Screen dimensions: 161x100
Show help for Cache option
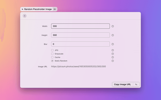click(113, 57)
